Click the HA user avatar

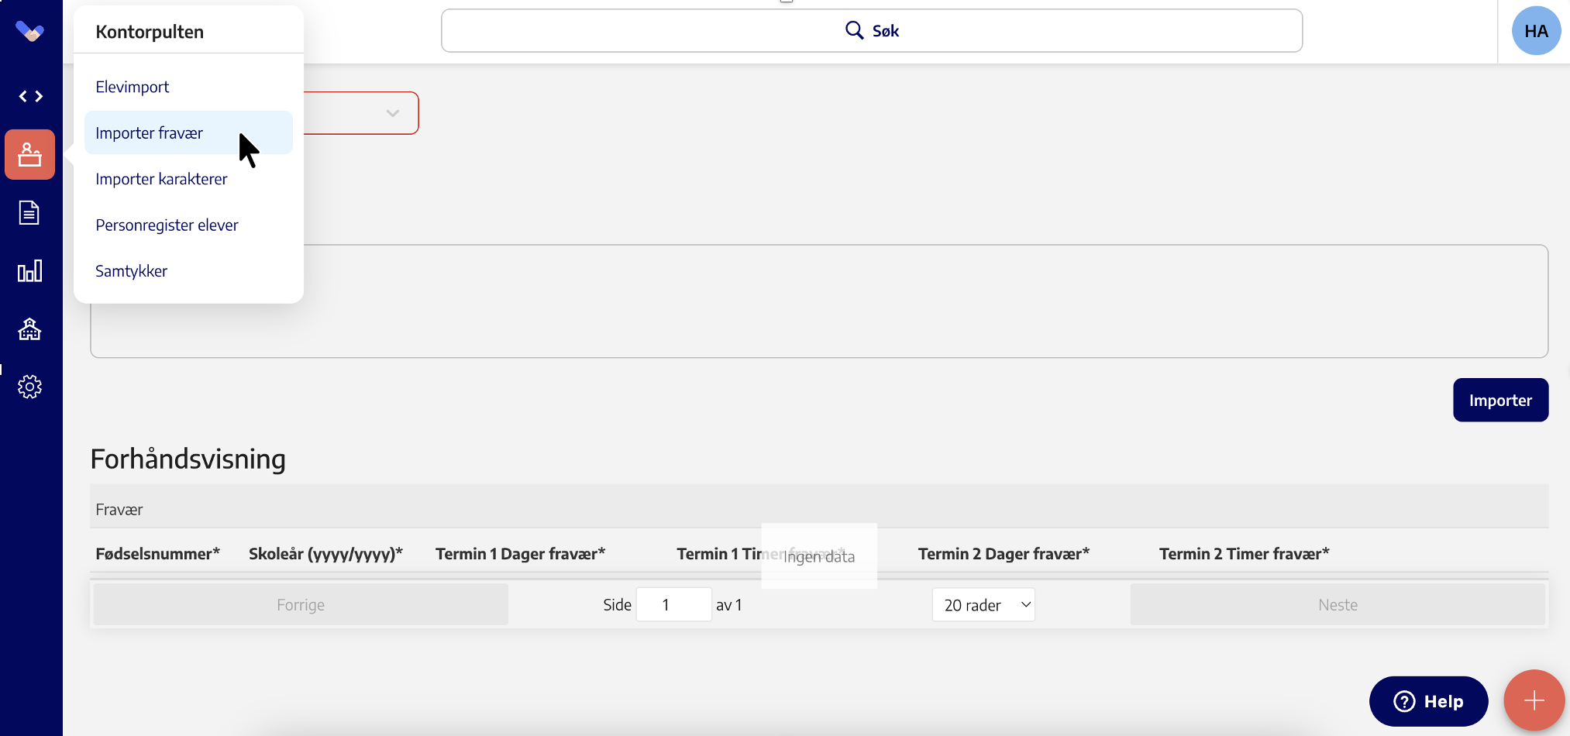click(x=1535, y=31)
